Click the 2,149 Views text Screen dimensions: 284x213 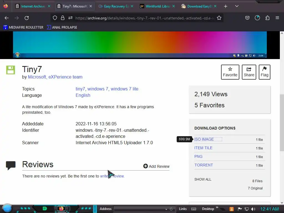click(x=211, y=94)
